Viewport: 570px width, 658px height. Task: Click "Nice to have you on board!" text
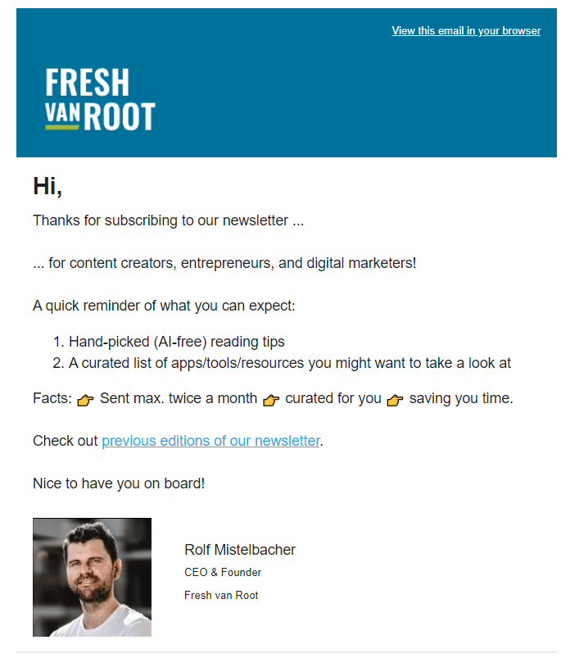pos(119,483)
